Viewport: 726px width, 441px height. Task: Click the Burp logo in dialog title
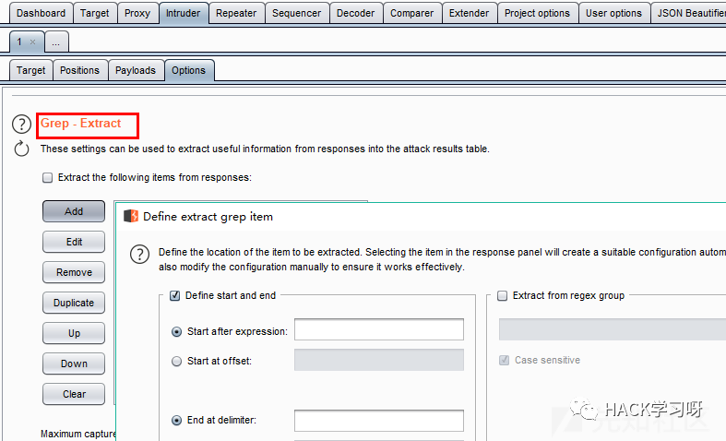point(131,216)
